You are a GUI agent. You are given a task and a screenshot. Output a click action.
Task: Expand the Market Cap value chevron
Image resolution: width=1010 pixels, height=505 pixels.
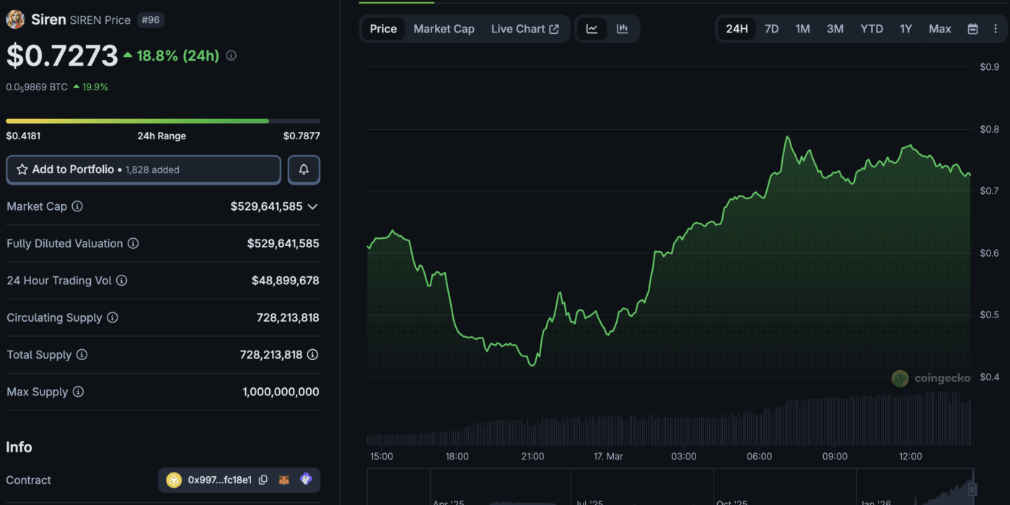(312, 206)
